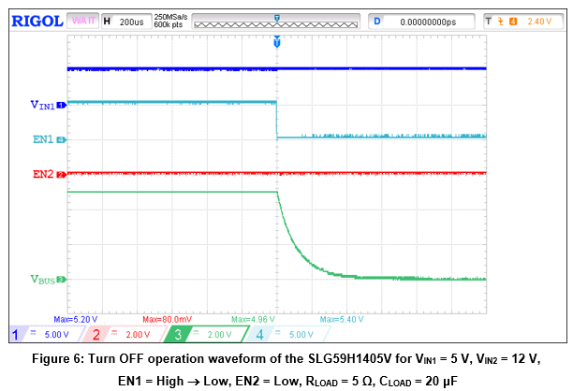The width and height of the screenshot is (573, 391).
Task: Click the RIGOL logo
Action: point(37,20)
